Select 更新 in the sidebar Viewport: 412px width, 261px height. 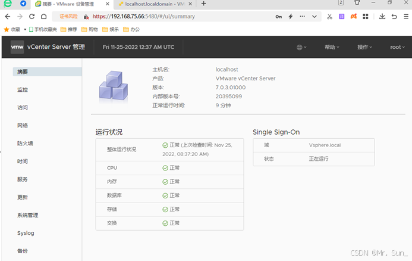23,197
